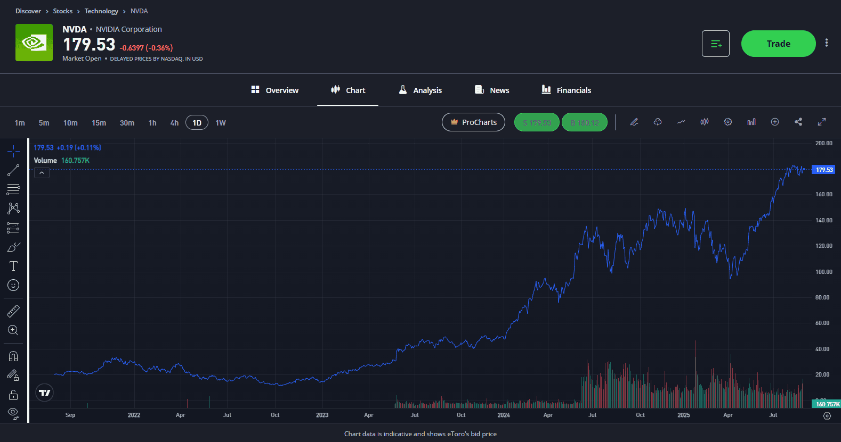Click the TradingView logo on chart
841x442 pixels.
coord(45,393)
